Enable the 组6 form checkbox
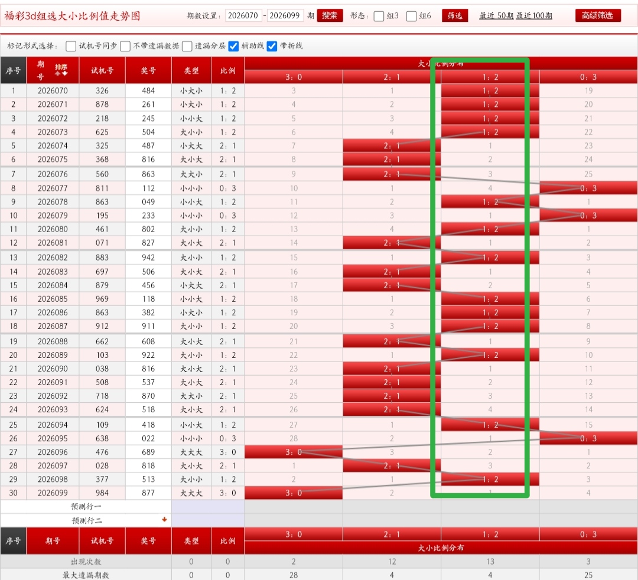The image size is (638, 580). click(x=412, y=16)
